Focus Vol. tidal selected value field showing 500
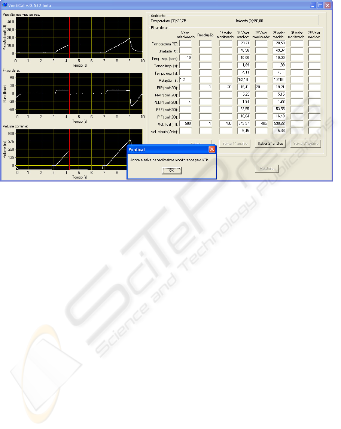This screenshot has height=429, width=341. pos(185,124)
